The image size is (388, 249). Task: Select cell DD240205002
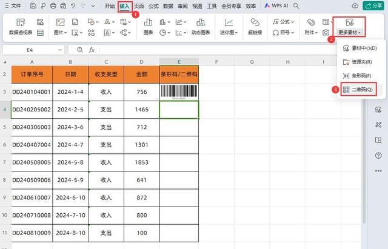[32, 110]
